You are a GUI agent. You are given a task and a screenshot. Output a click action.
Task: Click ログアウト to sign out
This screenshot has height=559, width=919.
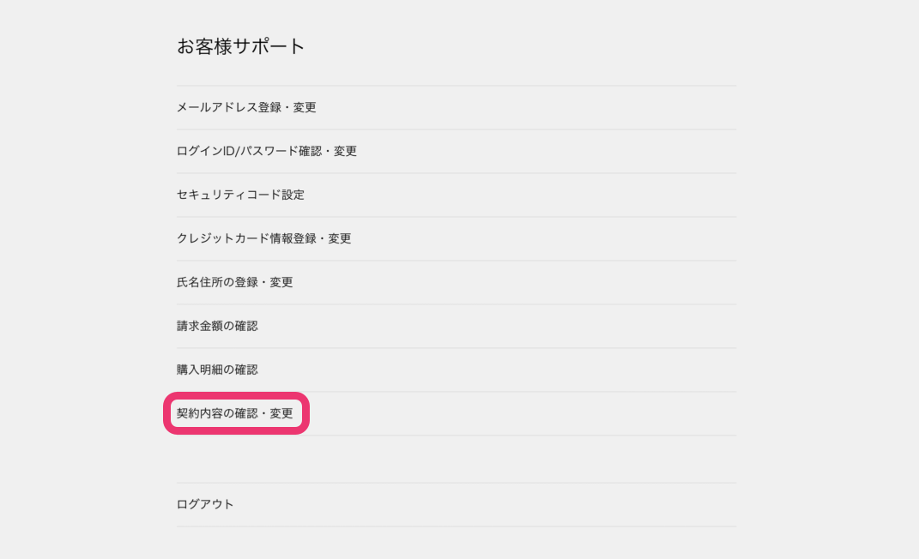coord(205,504)
